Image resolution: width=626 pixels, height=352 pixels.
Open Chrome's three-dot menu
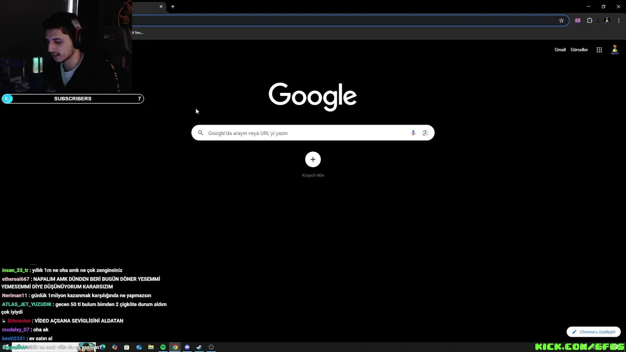[619, 21]
